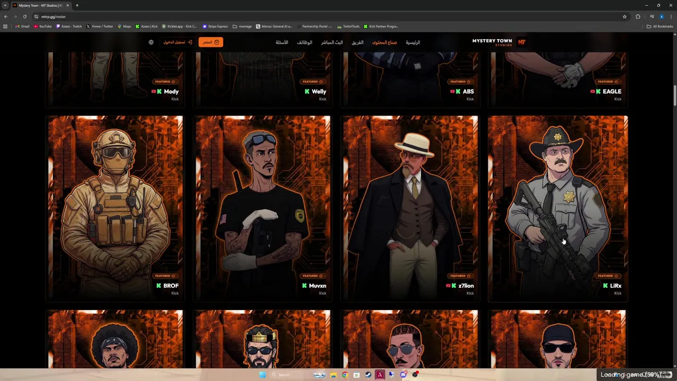677x381 pixels.
Task: Open Steam from the taskbar
Action: [368, 375]
